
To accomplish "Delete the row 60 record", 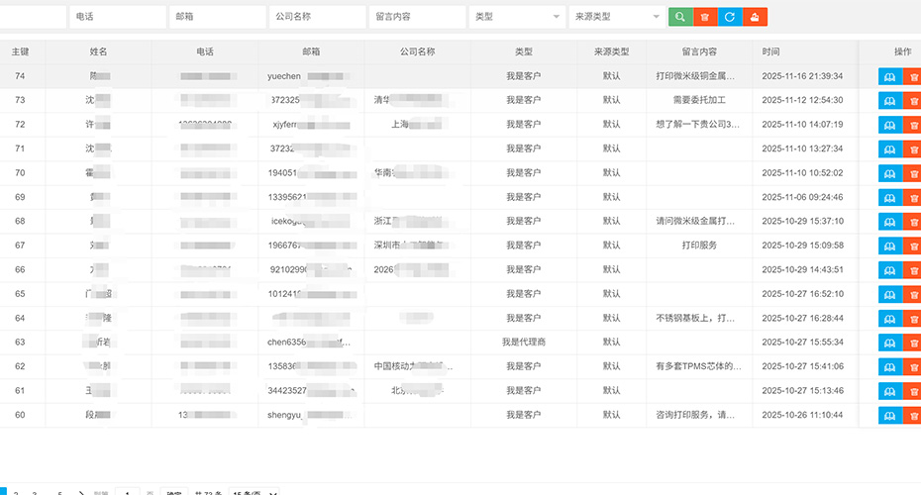I will tap(913, 415).
